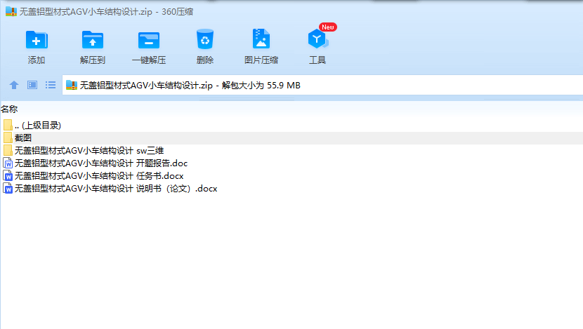Click the 图片压缩 text label
Image resolution: width=583 pixels, height=329 pixels.
[261, 60]
